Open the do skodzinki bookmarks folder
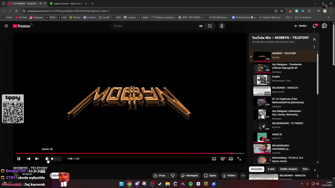 [x=303, y=17]
